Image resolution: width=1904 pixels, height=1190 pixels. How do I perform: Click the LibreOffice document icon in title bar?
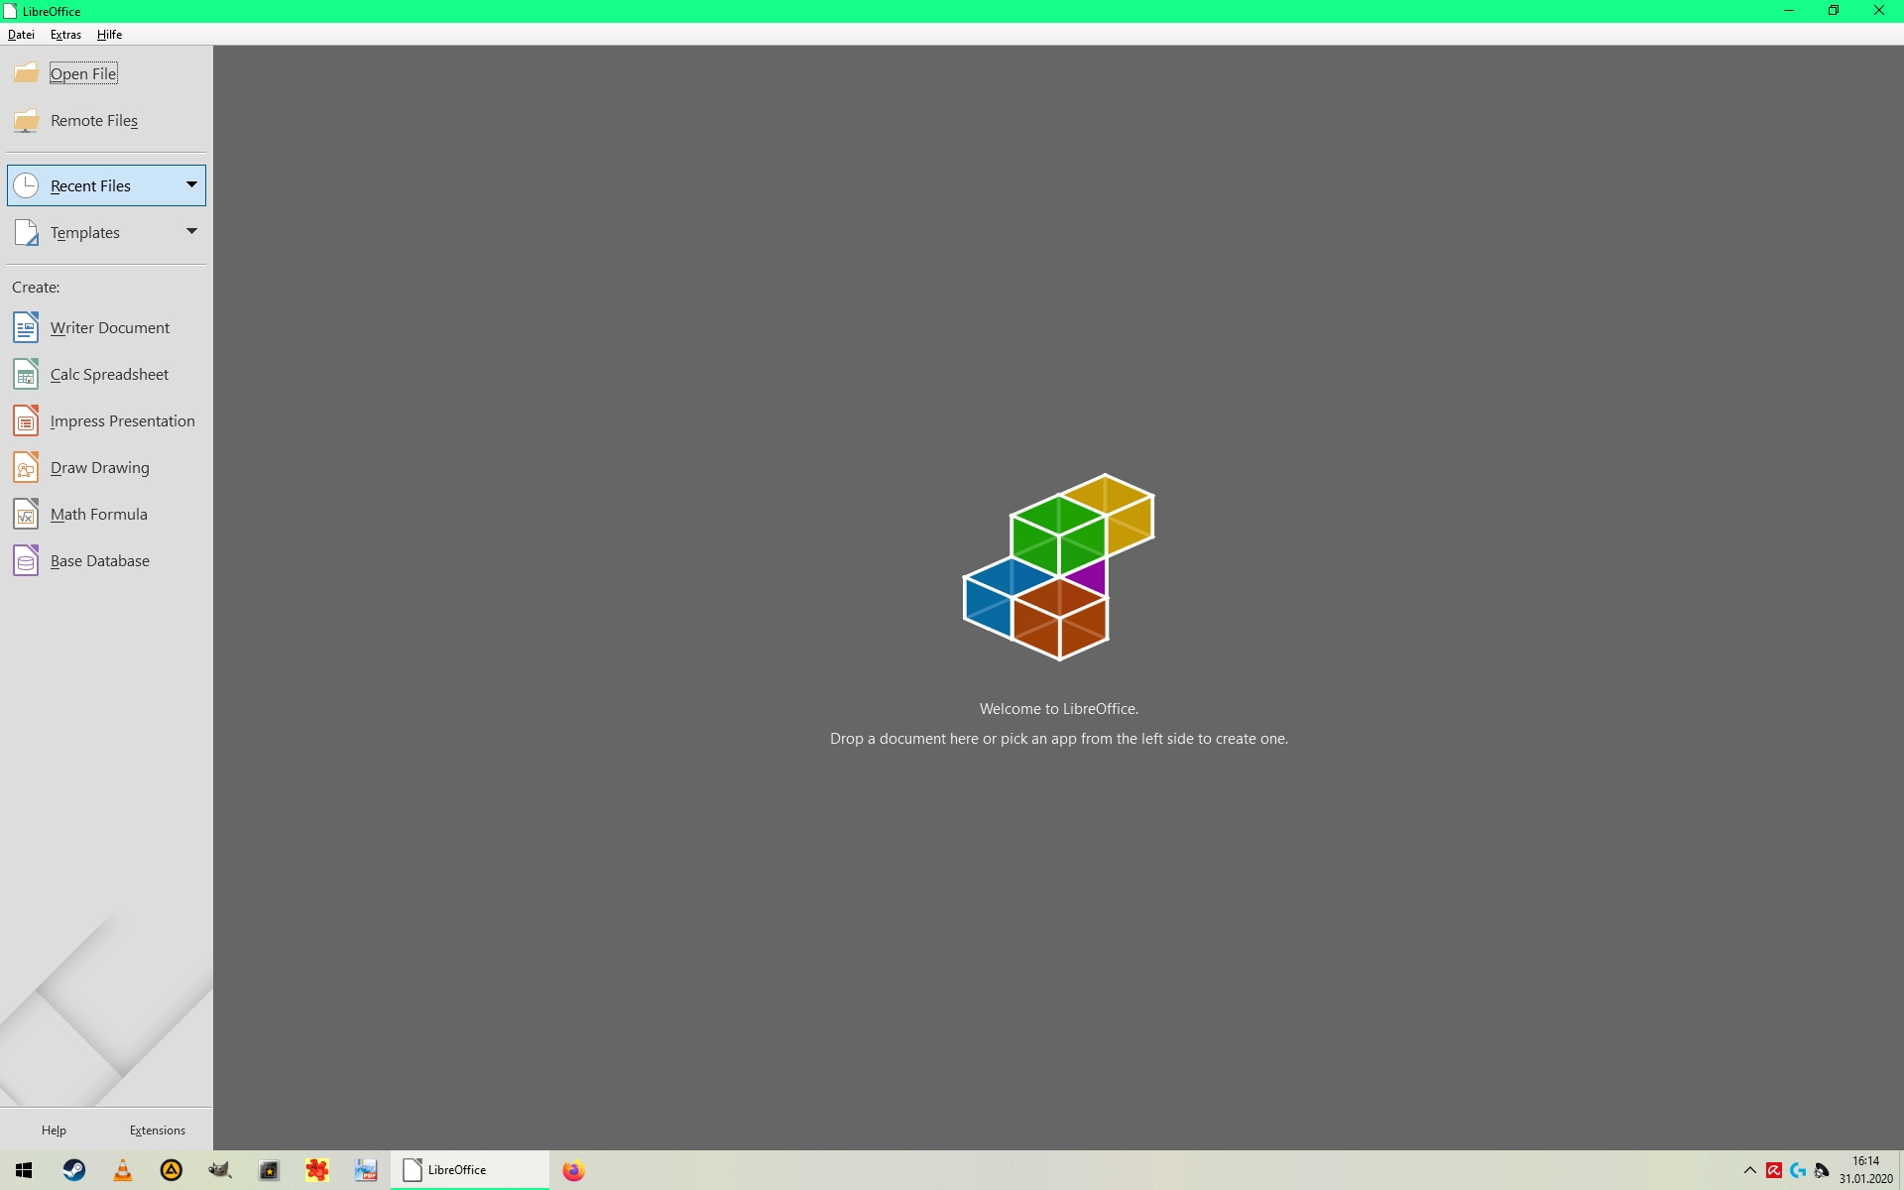[x=10, y=11]
